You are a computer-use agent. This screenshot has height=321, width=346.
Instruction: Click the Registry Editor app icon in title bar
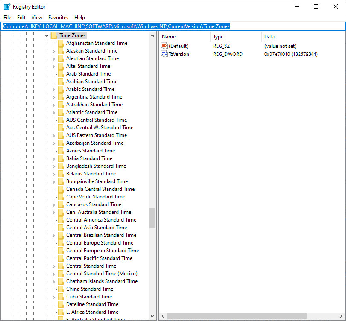pyautogui.click(x=7, y=6)
